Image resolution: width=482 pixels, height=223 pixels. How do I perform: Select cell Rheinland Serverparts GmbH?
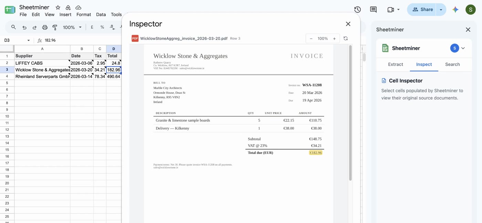coord(42,76)
